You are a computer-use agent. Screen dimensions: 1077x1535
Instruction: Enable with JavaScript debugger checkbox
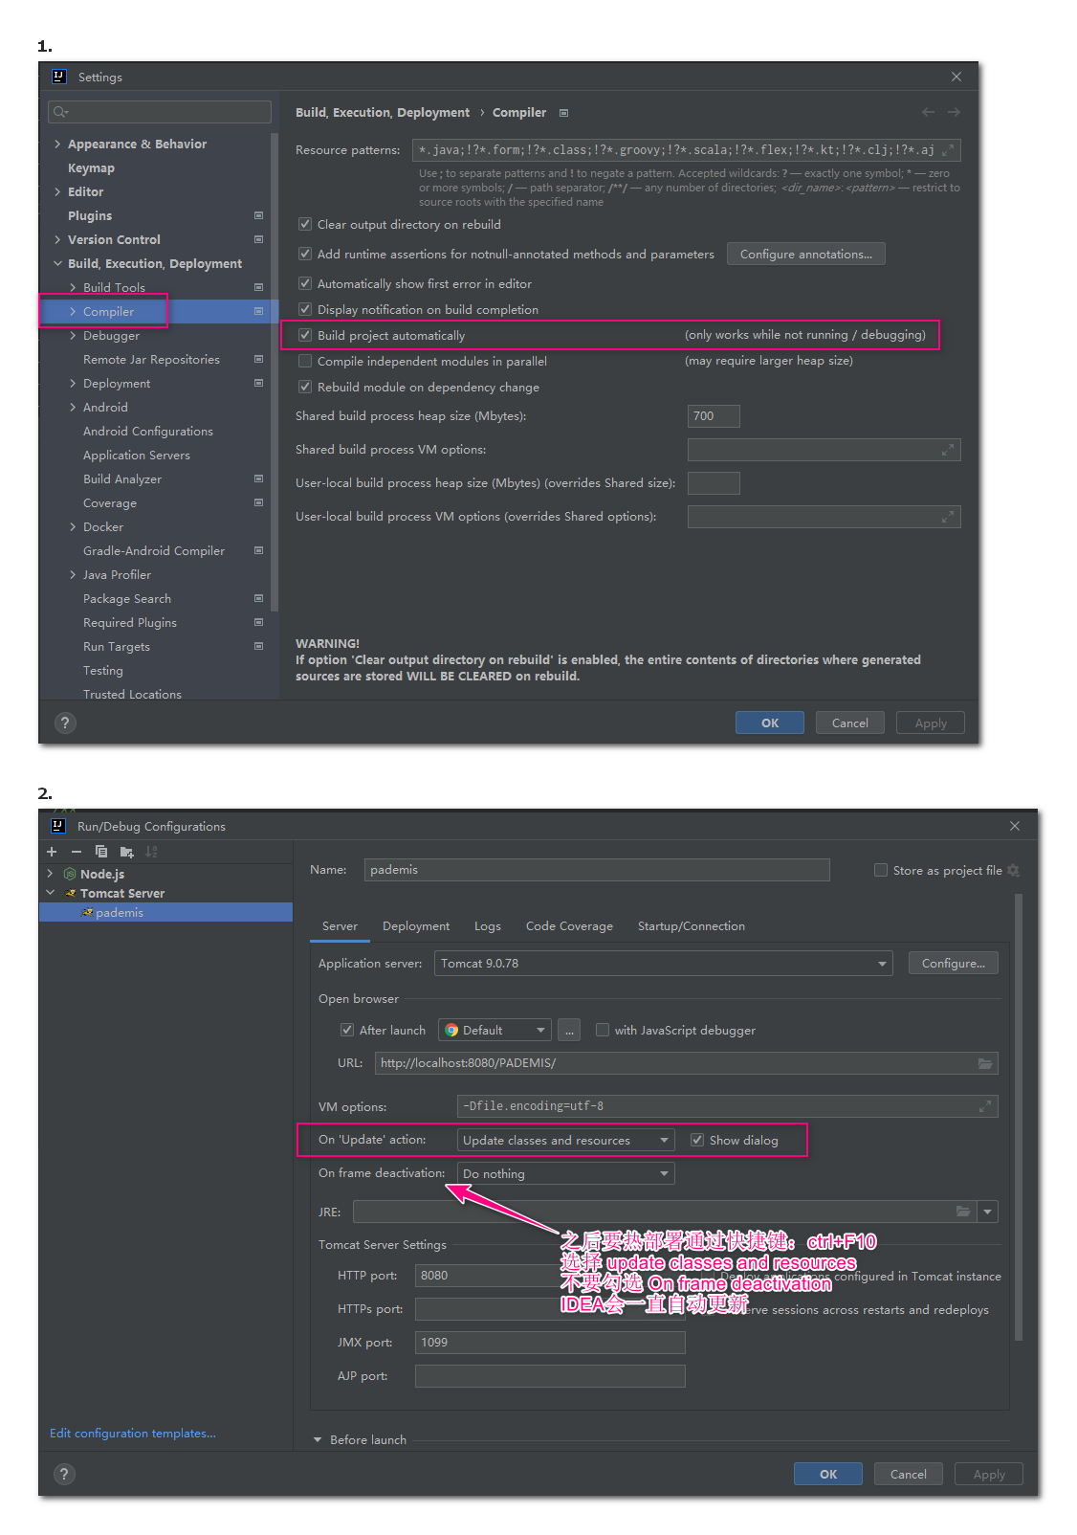pyautogui.click(x=603, y=1030)
